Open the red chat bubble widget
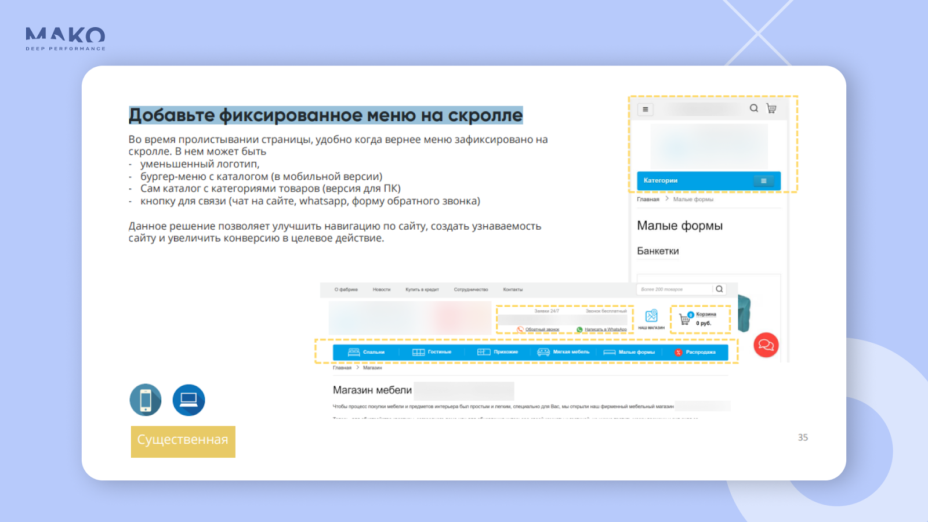This screenshot has height=522, width=928. pos(766,345)
